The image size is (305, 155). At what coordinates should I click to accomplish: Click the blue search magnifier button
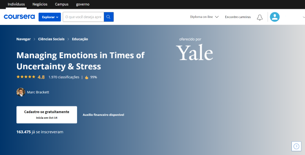108,17
